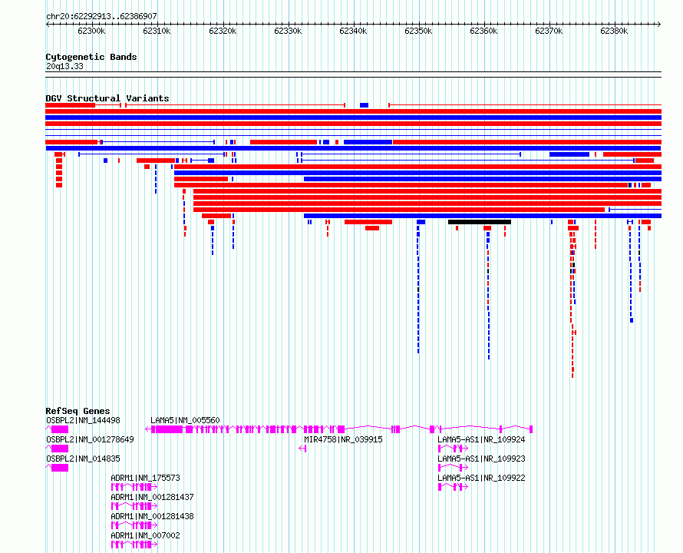Open the OSBPL2|NM_001278649 gene label
Image resolution: width=683 pixels, height=553 pixels.
pyautogui.click(x=90, y=439)
